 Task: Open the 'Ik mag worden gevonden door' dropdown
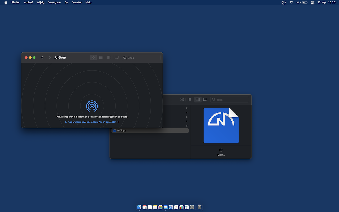[x=92, y=122]
